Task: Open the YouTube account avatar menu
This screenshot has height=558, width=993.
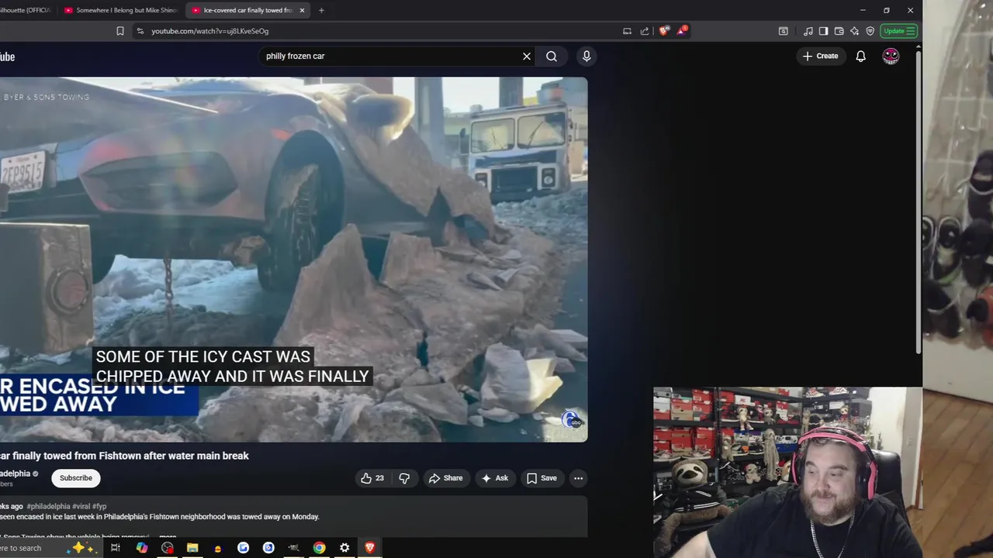Action: pyautogui.click(x=891, y=56)
